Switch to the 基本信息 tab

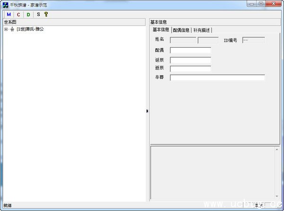[x=160, y=30]
